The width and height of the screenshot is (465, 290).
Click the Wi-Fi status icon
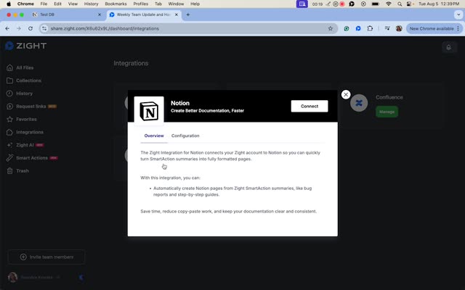pyautogui.click(x=389, y=4)
